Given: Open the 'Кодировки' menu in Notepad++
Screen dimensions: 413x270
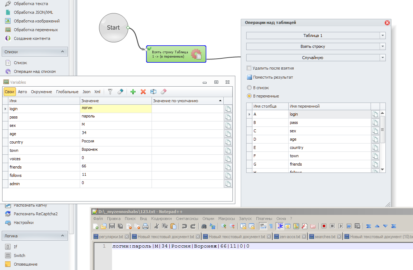Looking at the screenshot, I should [161, 219].
